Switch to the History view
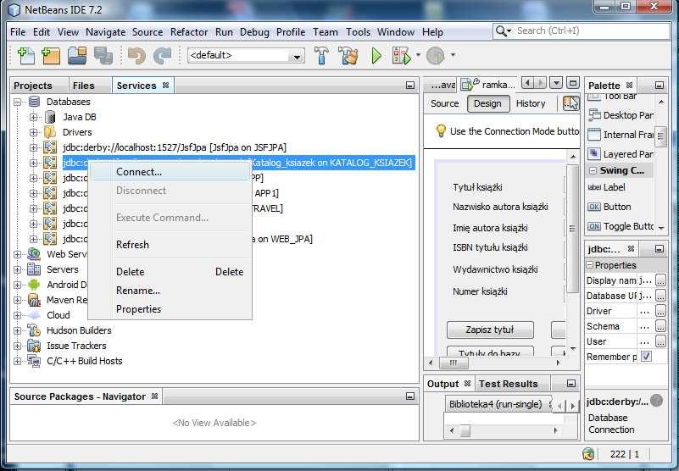 531,103
